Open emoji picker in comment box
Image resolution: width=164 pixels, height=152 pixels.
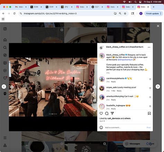(x=101, y=128)
